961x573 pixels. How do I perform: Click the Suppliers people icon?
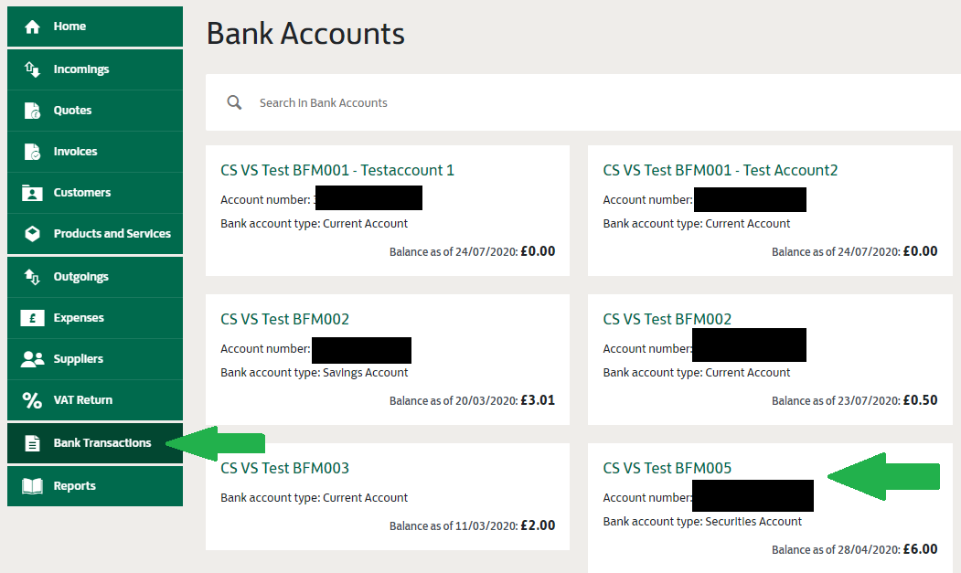tap(33, 359)
